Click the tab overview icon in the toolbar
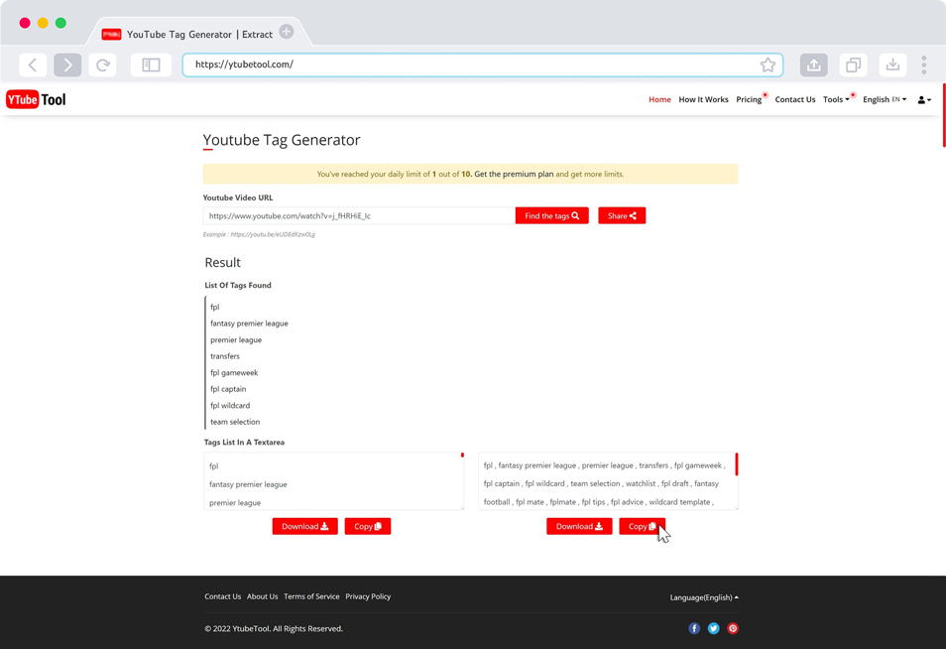 [853, 64]
